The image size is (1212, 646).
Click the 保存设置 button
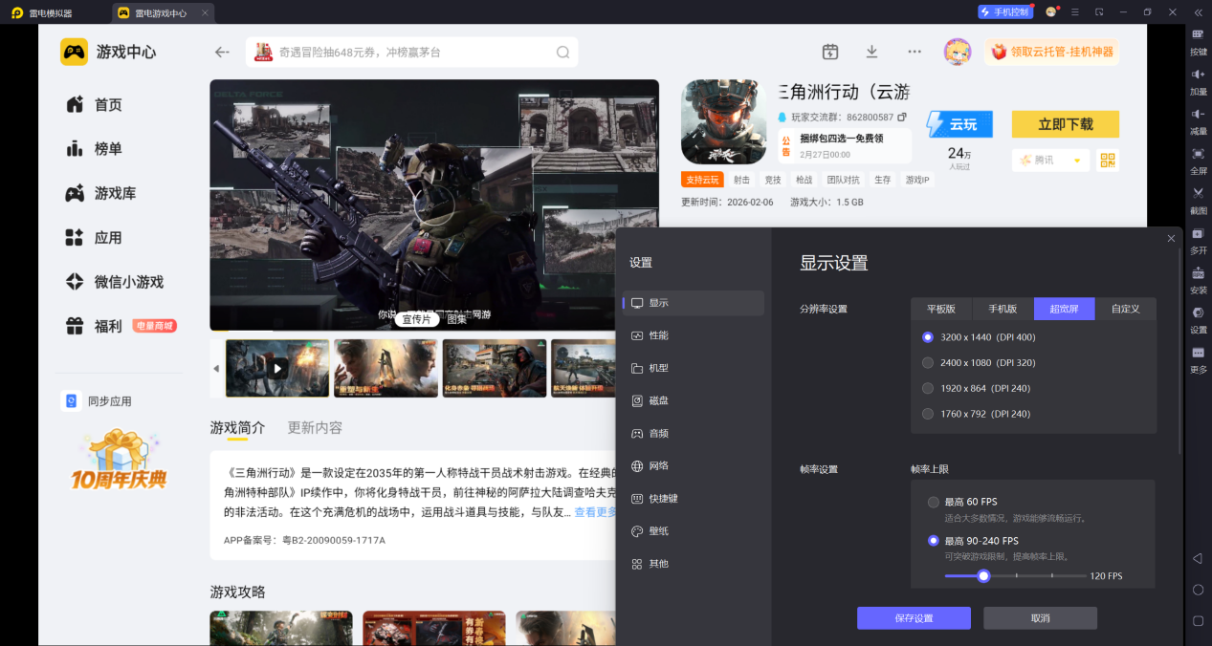point(914,618)
